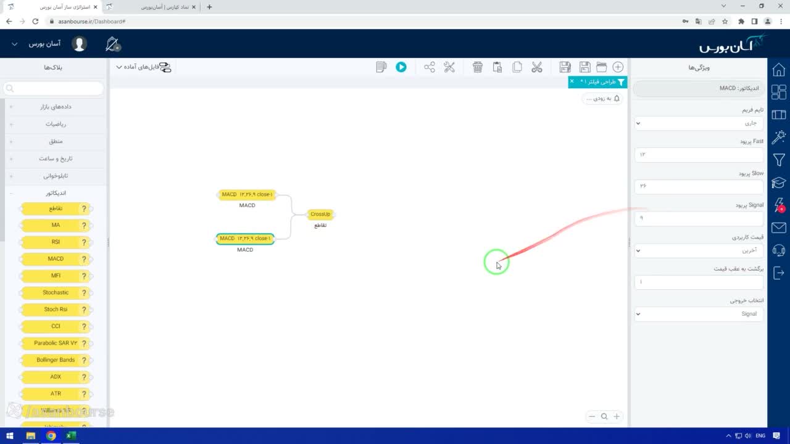
Task: Click the filter funnel icon in right sidebar
Action: (779, 160)
